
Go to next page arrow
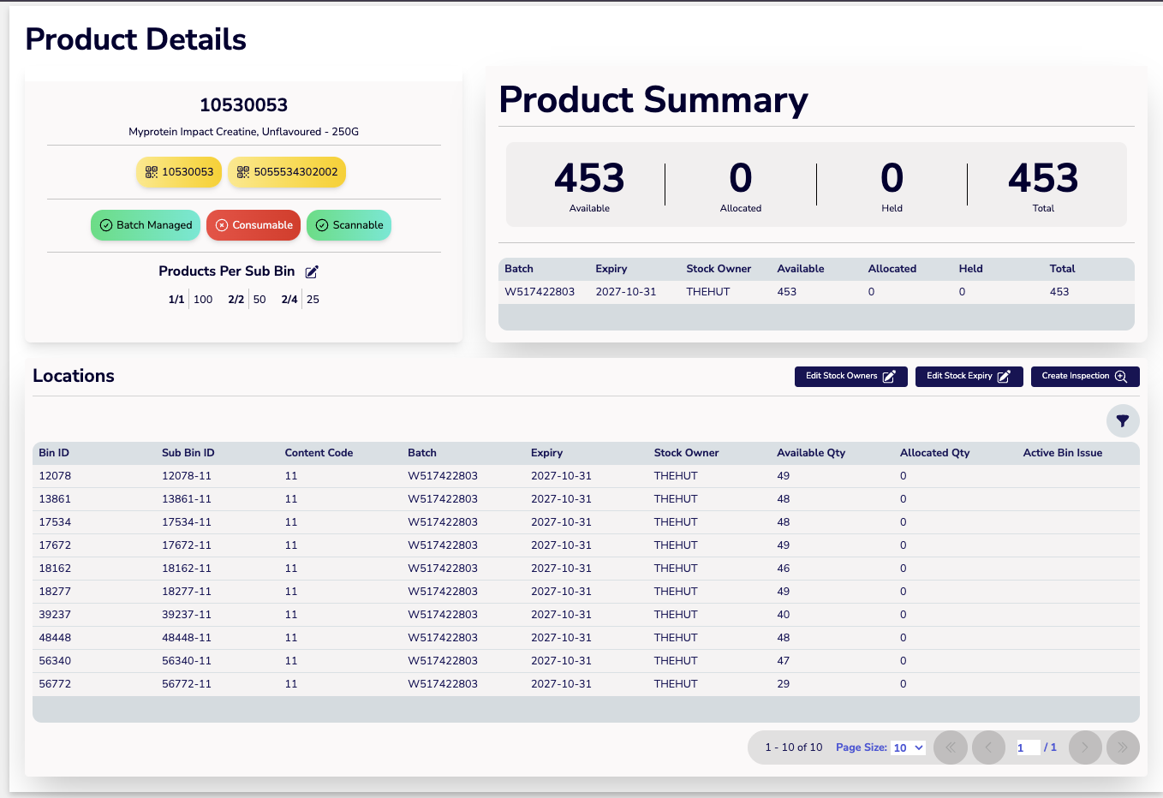(x=1085, y=747)
